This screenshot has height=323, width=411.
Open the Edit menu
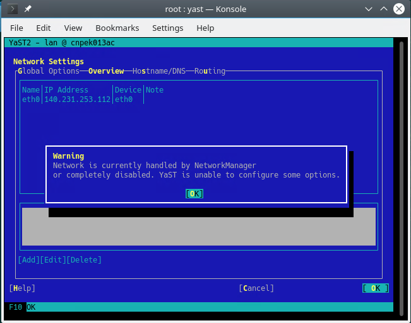[44, 28]
